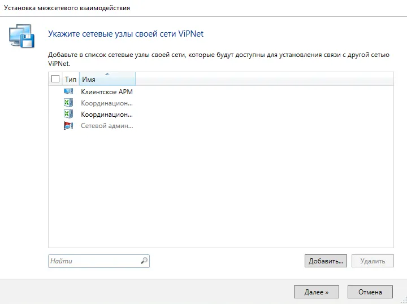Click the wizard computer-with-floppy icon
The height and width of the screenshot is (304, 407).
tap(21, 36)
